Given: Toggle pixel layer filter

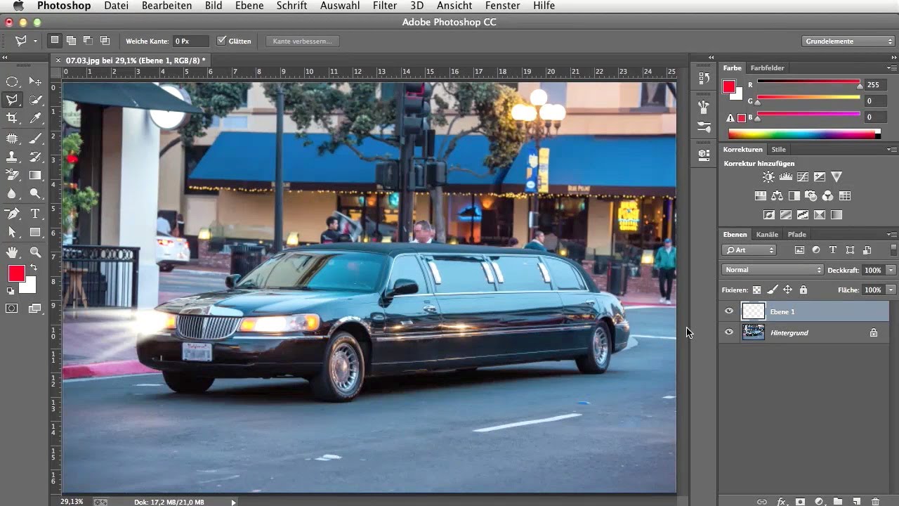Looking at the screenshot, I should pos(799,250).
